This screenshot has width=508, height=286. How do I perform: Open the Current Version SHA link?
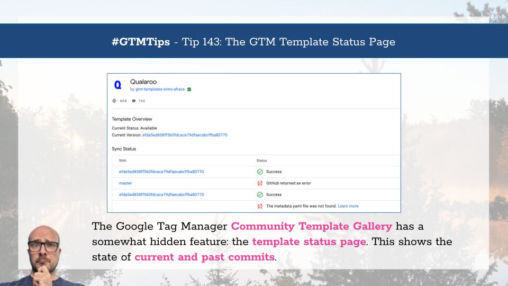[x=185, y=135]
